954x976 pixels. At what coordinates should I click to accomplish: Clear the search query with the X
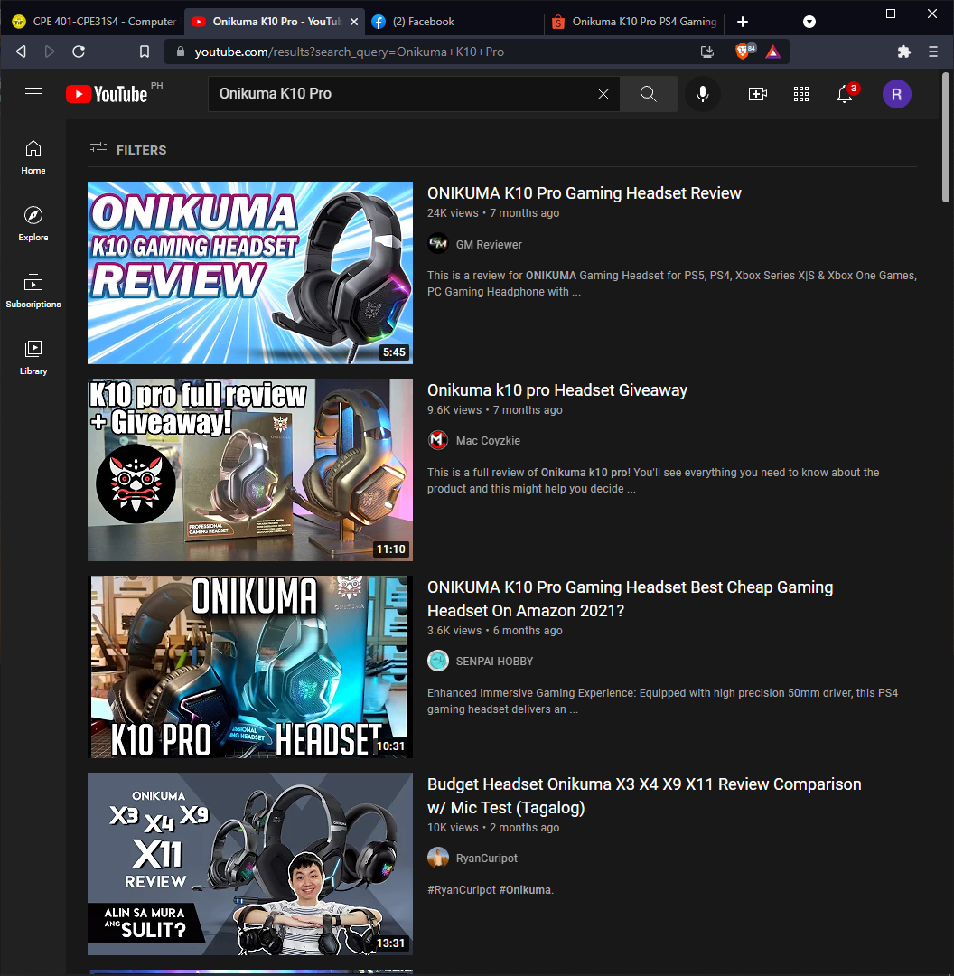pos(603,94)
